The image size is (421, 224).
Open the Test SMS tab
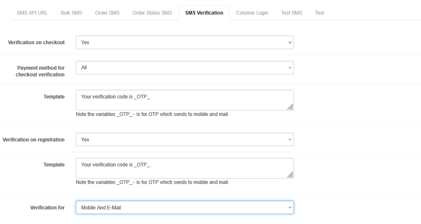pos(291,13)
